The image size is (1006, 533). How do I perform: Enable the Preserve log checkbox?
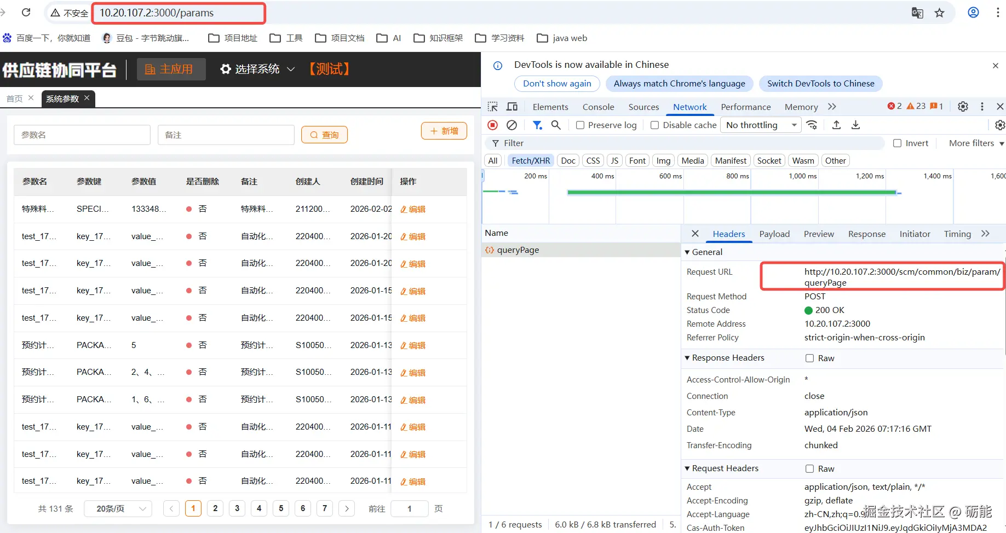(x=580, y=125)
